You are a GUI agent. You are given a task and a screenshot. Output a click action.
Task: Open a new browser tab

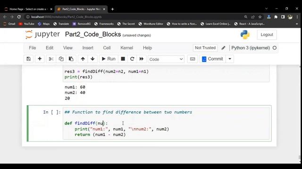click(x=112, y=9)
